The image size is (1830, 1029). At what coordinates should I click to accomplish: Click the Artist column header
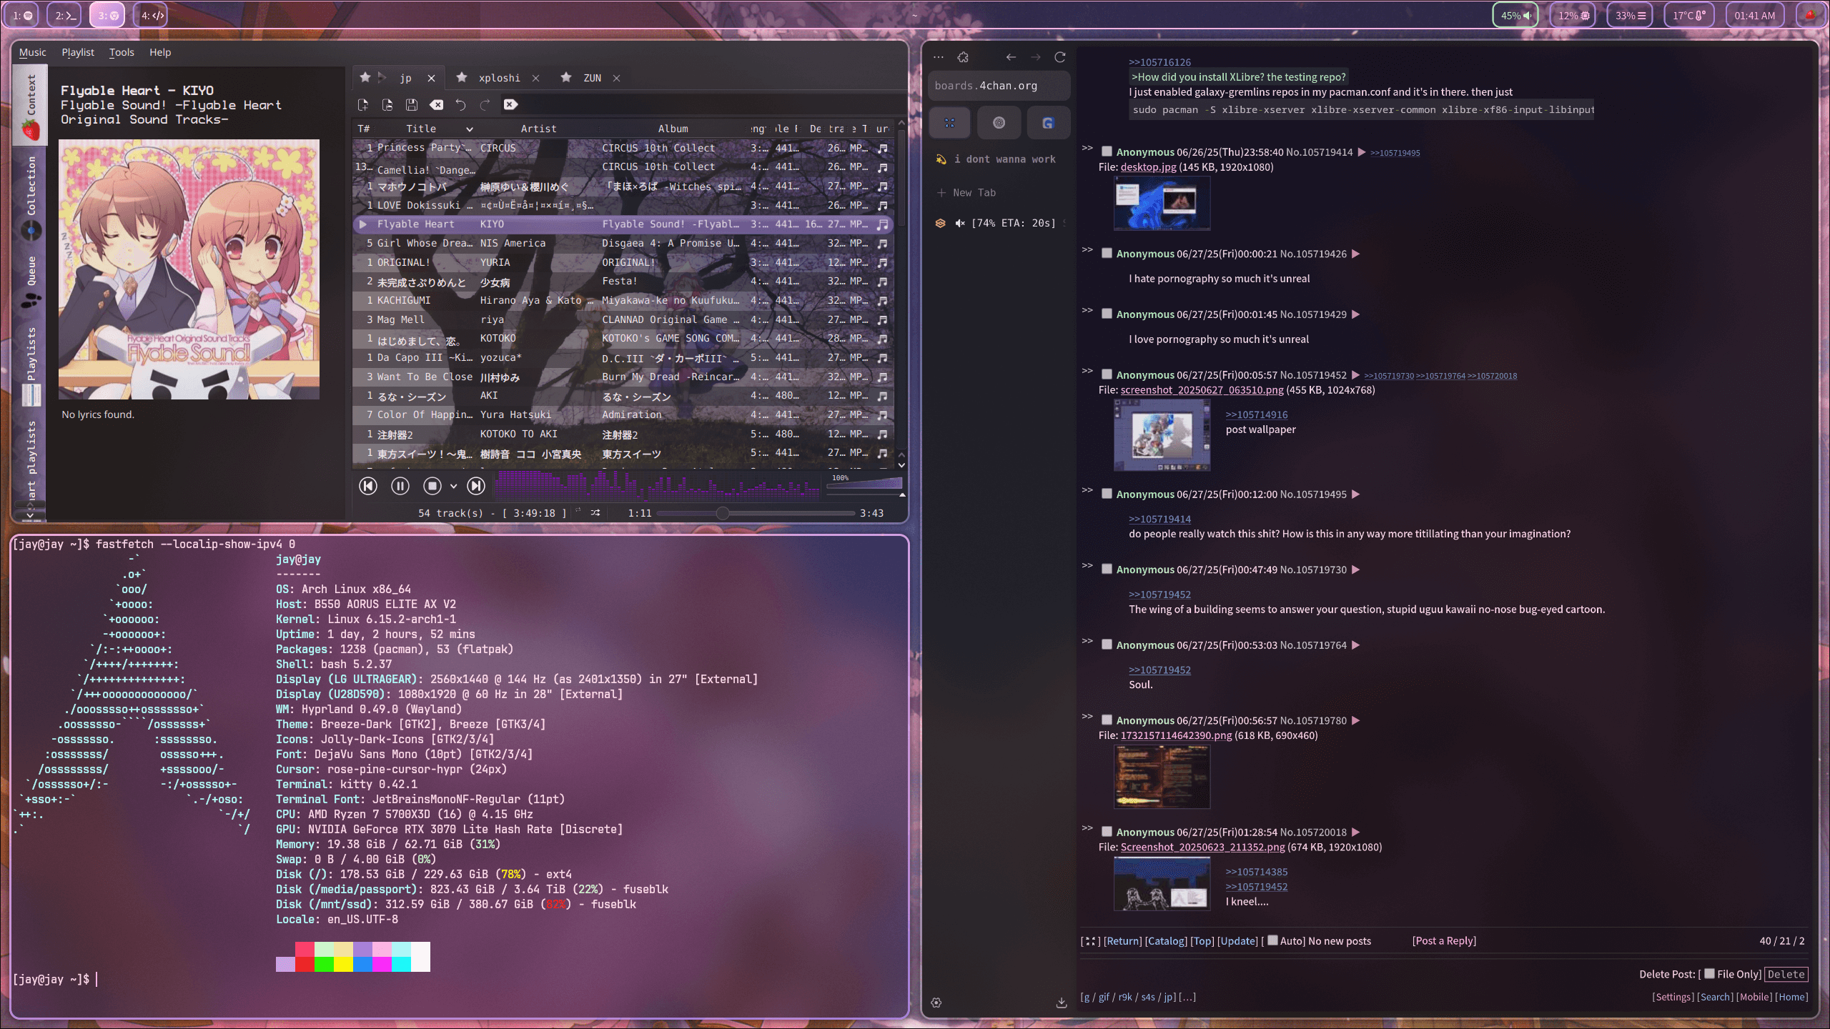point(538,129)
